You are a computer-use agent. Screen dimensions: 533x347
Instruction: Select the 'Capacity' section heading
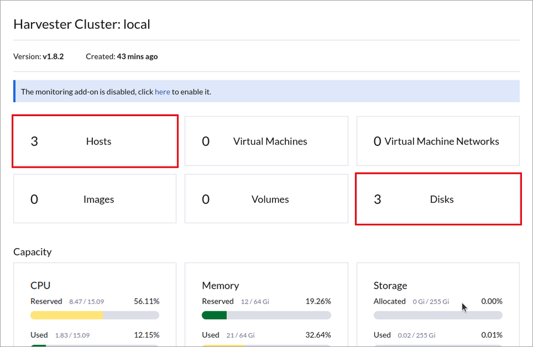click(33, 252)
